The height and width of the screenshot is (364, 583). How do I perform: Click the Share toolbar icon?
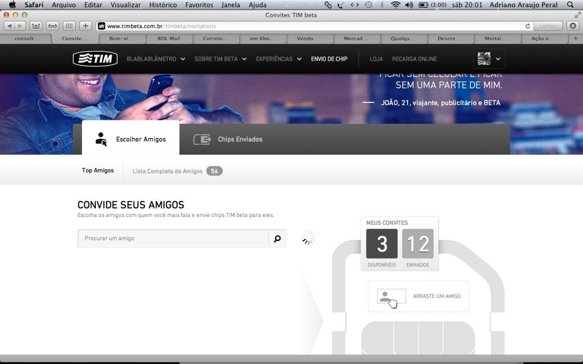(x=36, y=26)
